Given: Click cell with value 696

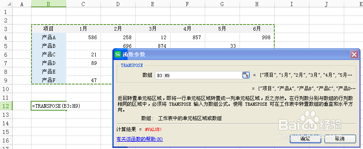Looking at the screenshot, I should [x=118, y=45].
